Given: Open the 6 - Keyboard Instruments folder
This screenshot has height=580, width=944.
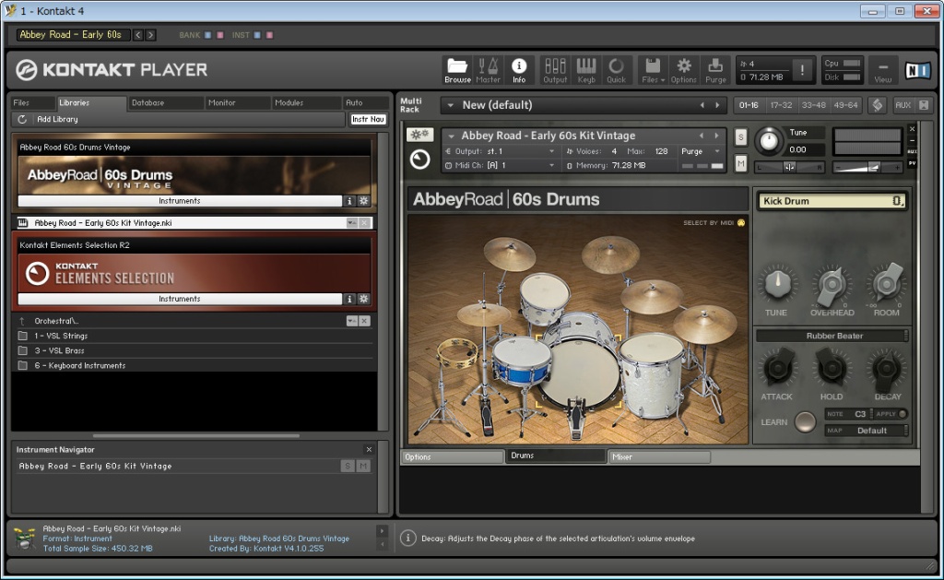Looking at the screenshot, I should (193, 365).
